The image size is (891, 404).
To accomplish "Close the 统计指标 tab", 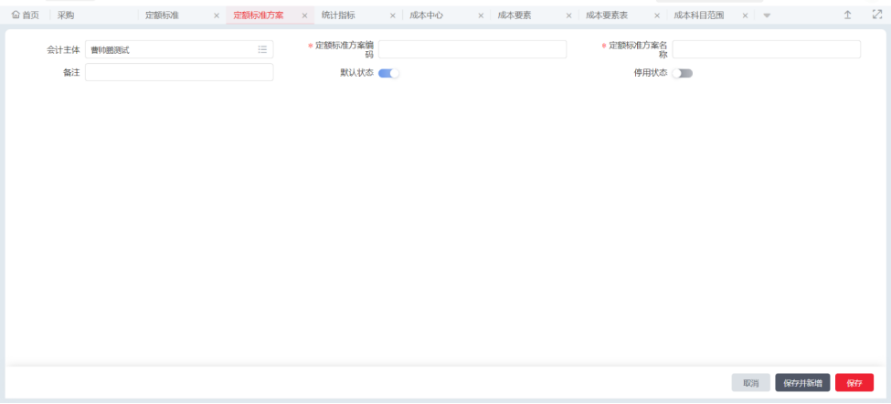I will [393, 16].
